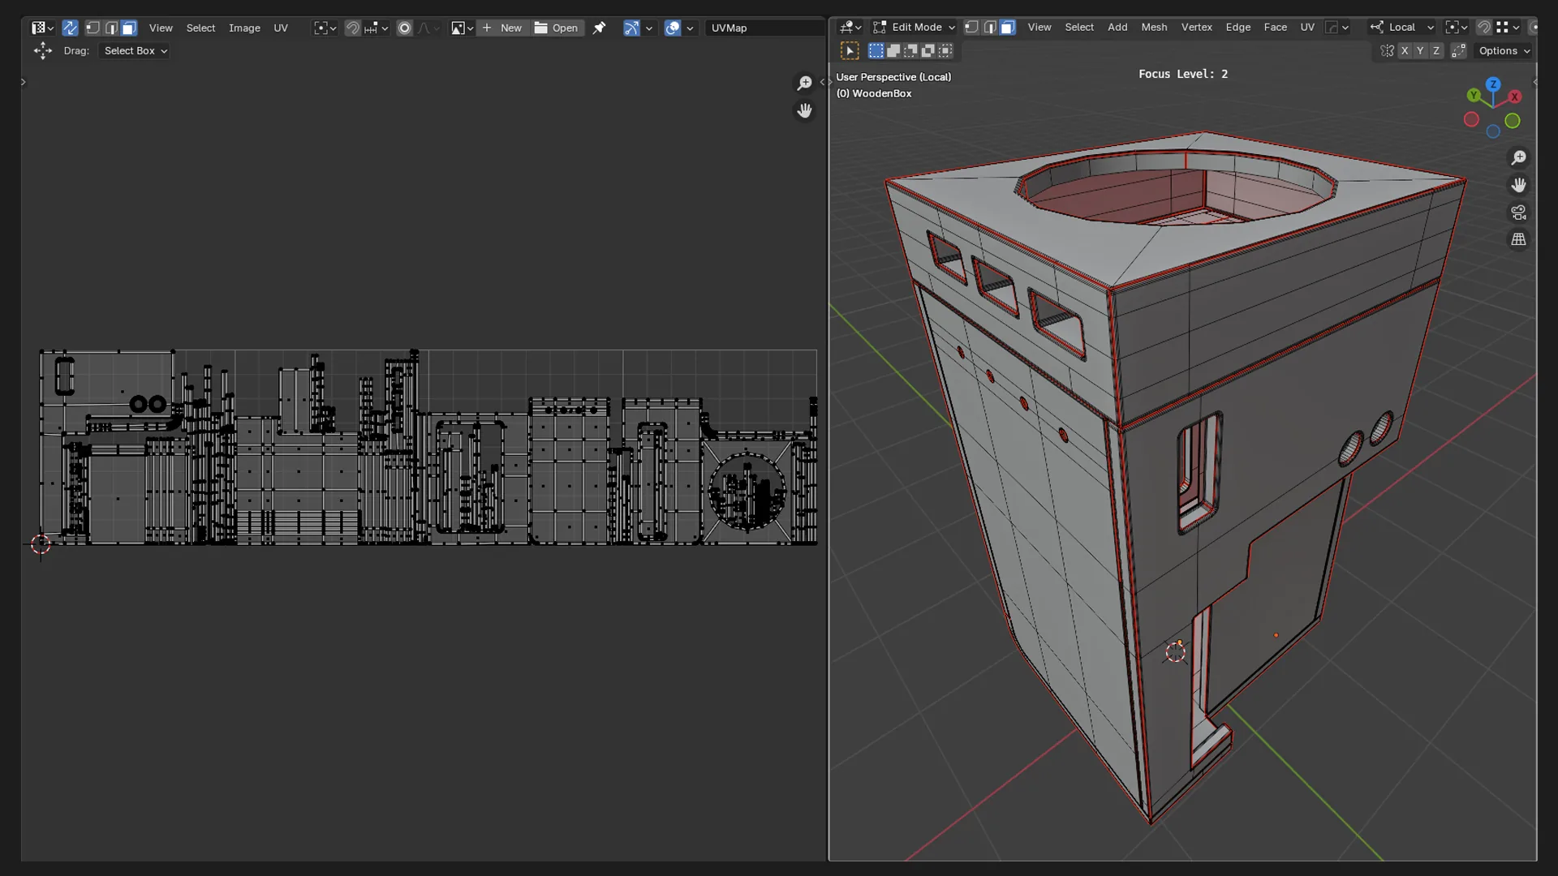Expand UV editor sidebar arrow

tap(822, 82)
